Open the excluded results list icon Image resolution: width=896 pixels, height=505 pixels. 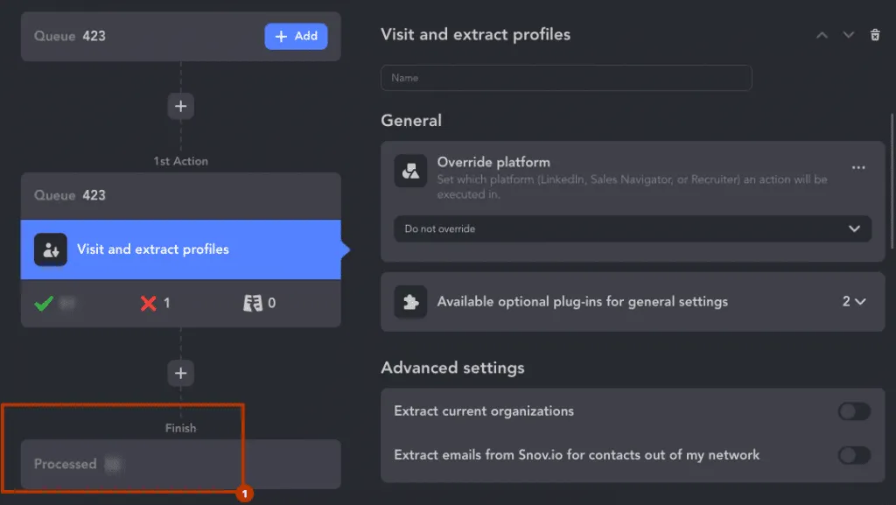click(x=253, y=303)
